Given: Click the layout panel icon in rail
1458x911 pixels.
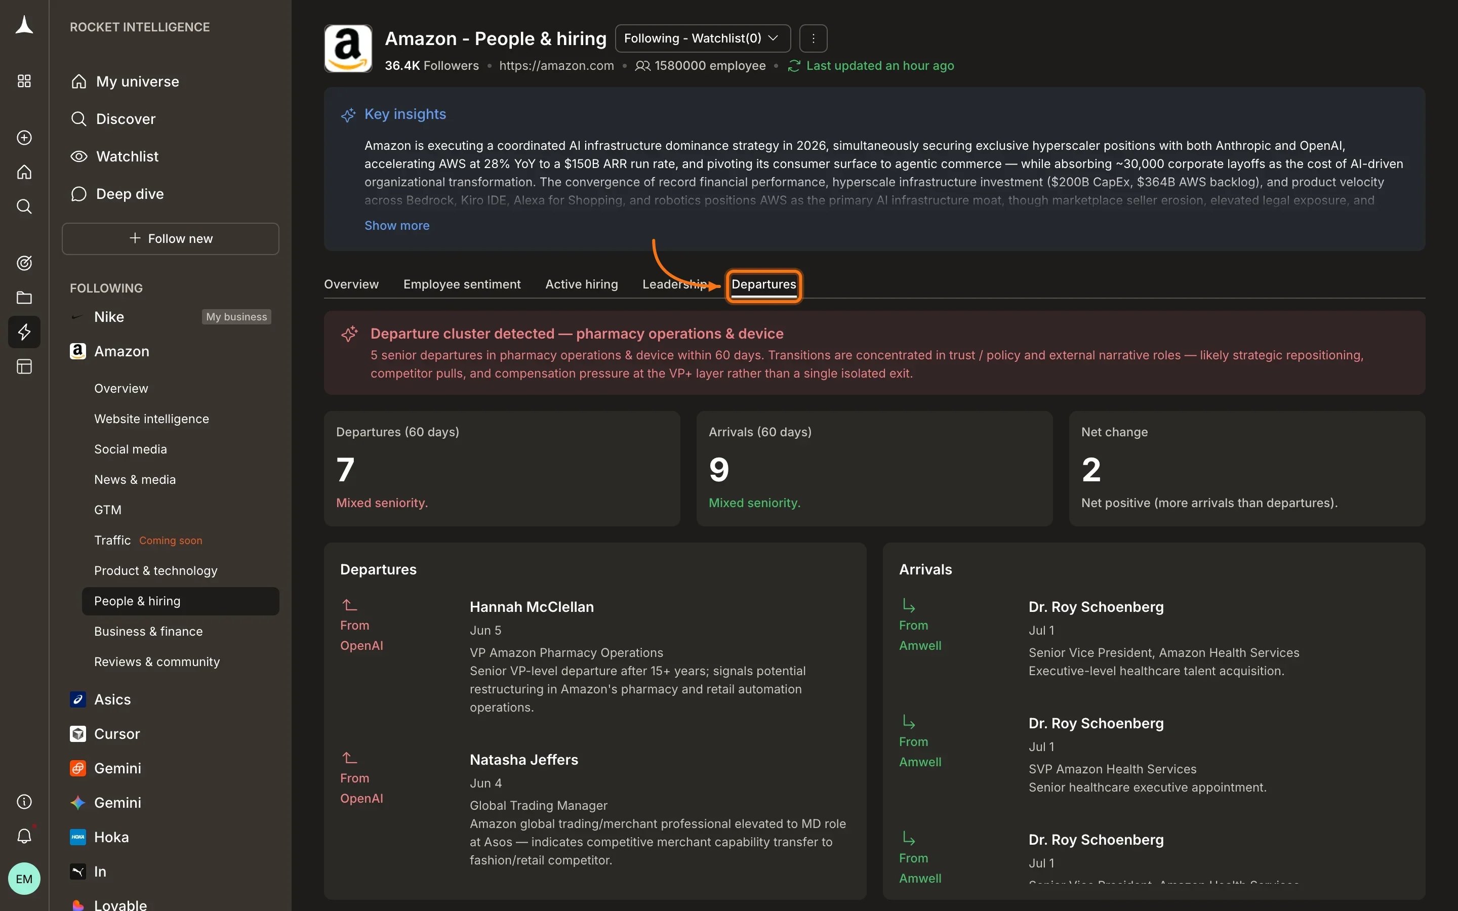Looking at the screenshot, I should pyautogui.click(x=24, y=366).
